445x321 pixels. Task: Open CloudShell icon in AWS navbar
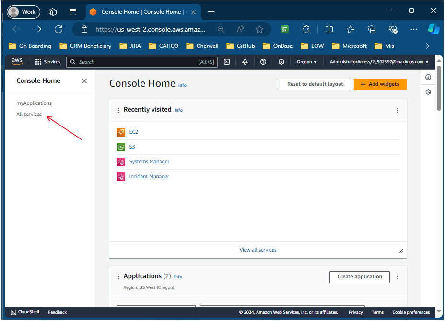(x=227, y=62)
